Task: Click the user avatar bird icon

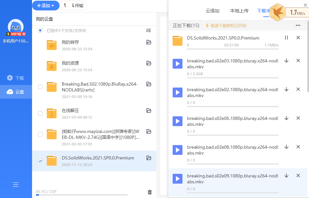Action: (16, 26)
